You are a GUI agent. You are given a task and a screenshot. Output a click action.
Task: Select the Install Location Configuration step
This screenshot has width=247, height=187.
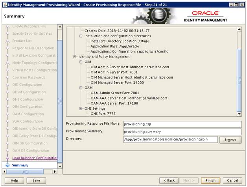tap(35, 56)
